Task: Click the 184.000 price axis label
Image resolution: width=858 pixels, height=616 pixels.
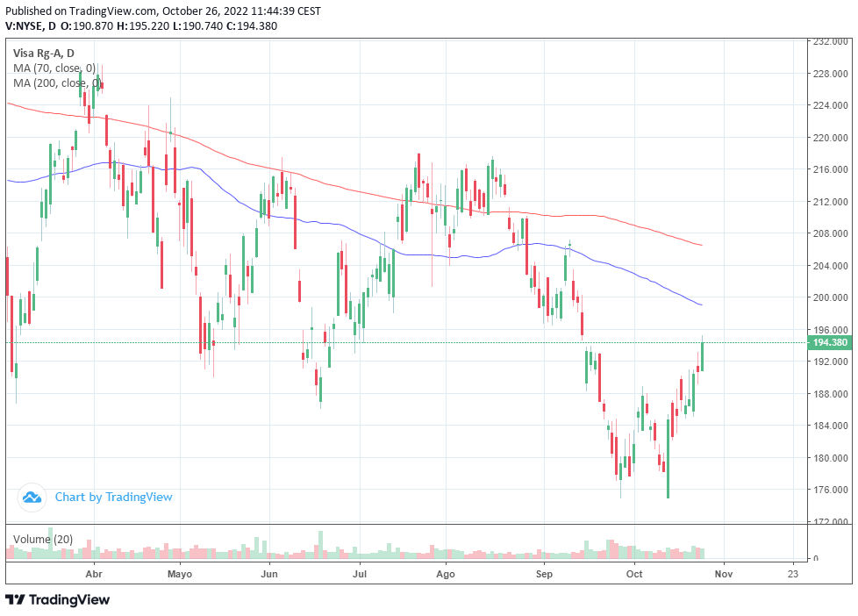Action: (x=831, y=426)
